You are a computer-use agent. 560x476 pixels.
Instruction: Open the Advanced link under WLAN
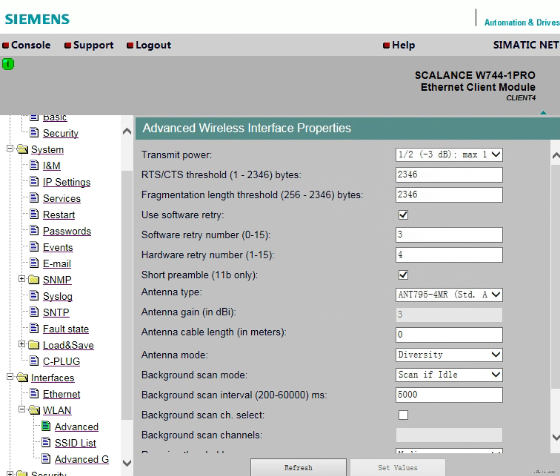point(76,427)
